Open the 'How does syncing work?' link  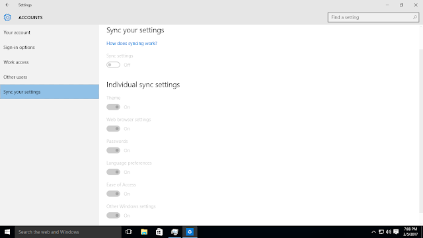(x=132, y=43)
